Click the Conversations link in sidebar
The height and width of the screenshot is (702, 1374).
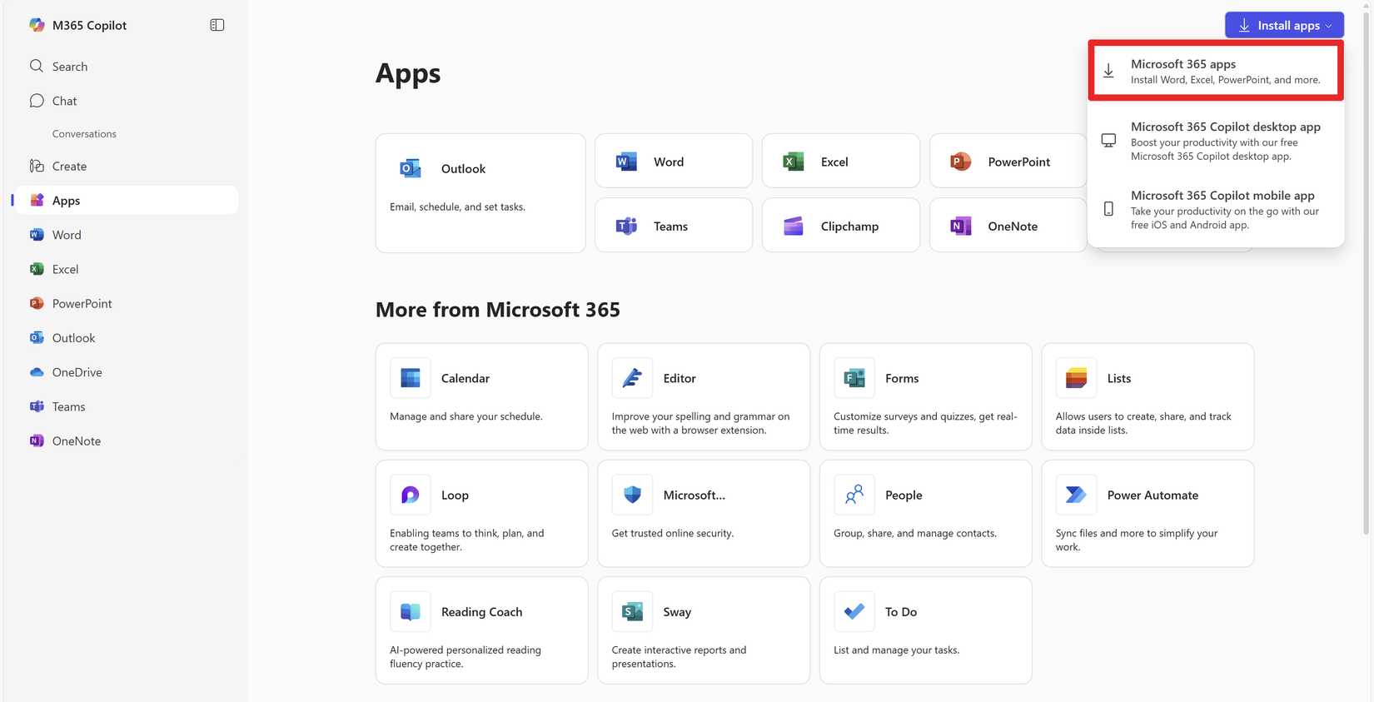(x=84, y=134)
